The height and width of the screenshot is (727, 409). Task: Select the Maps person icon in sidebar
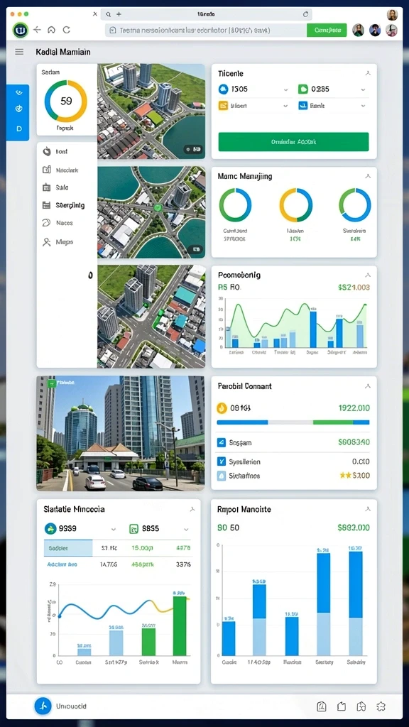coord(46,242)
